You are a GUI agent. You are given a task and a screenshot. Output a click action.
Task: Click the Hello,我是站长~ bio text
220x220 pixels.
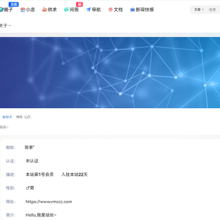(x=41, y=215)
